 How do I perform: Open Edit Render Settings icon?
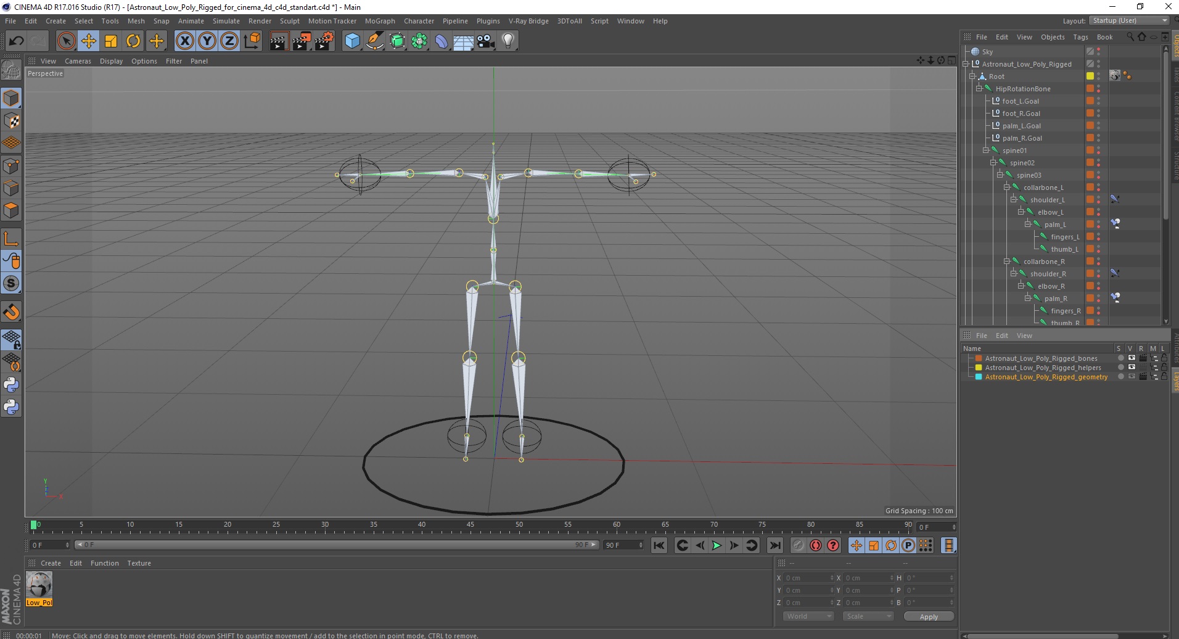click(324, 41)
